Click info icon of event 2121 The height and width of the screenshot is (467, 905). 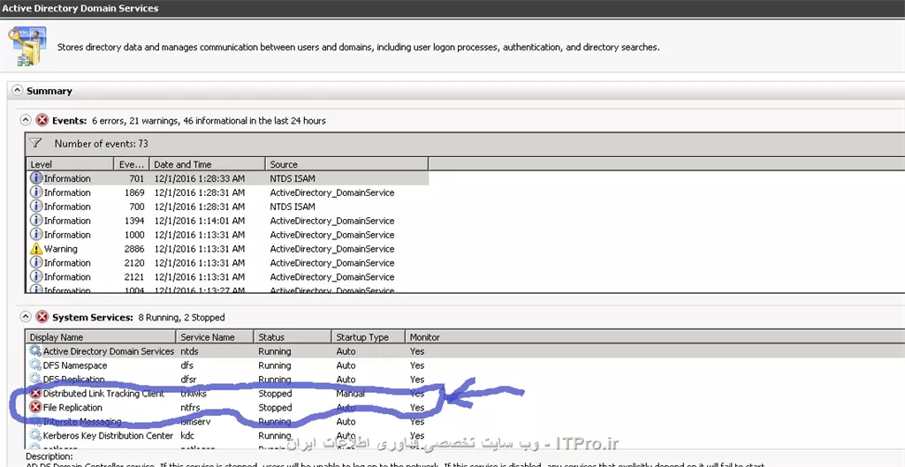[35, 276]
